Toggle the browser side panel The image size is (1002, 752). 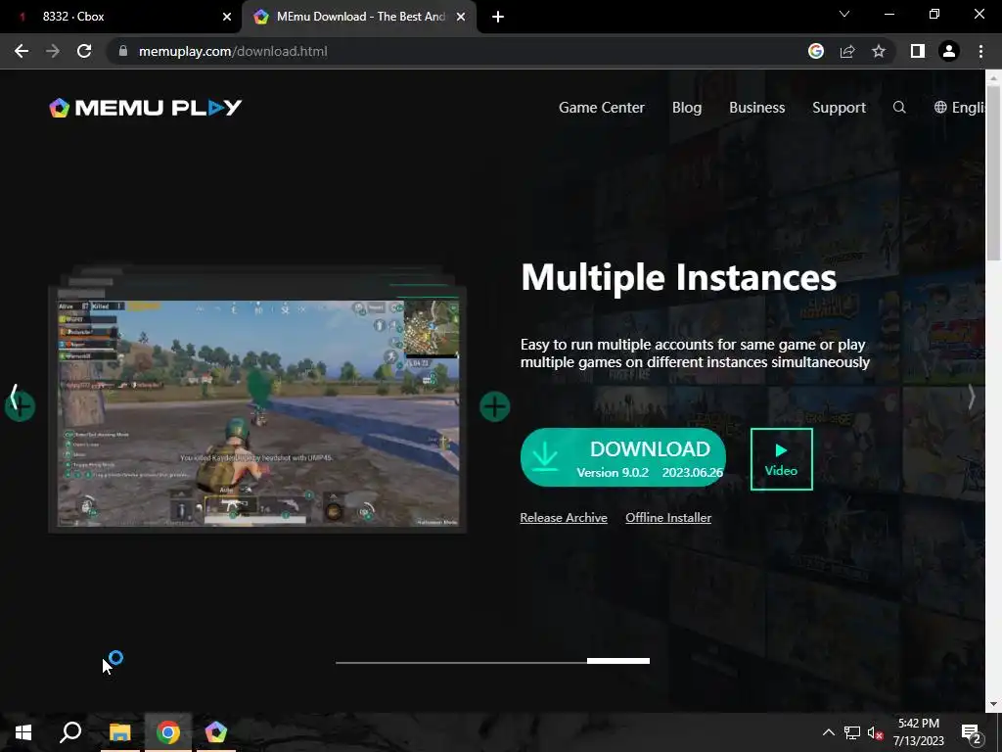(x=918, y=51)
